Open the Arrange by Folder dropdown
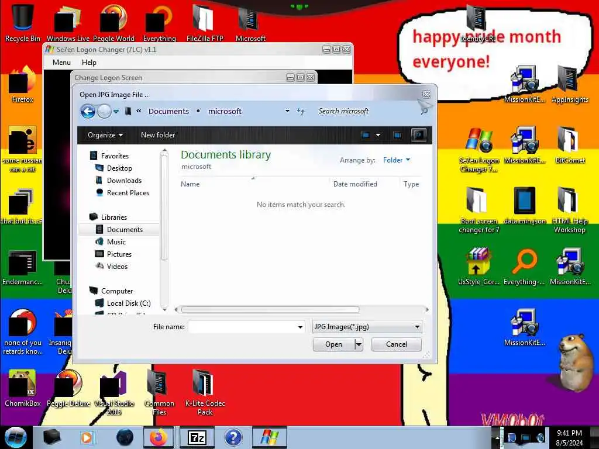The image size is (599, 449). pyautogui.click(x=397, y=160)
